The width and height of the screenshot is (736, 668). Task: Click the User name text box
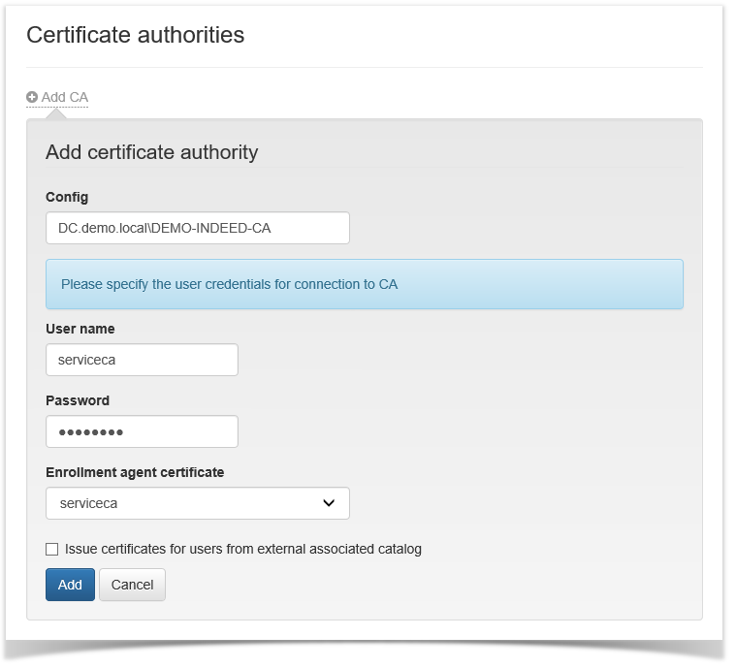(x=142, y=360)
